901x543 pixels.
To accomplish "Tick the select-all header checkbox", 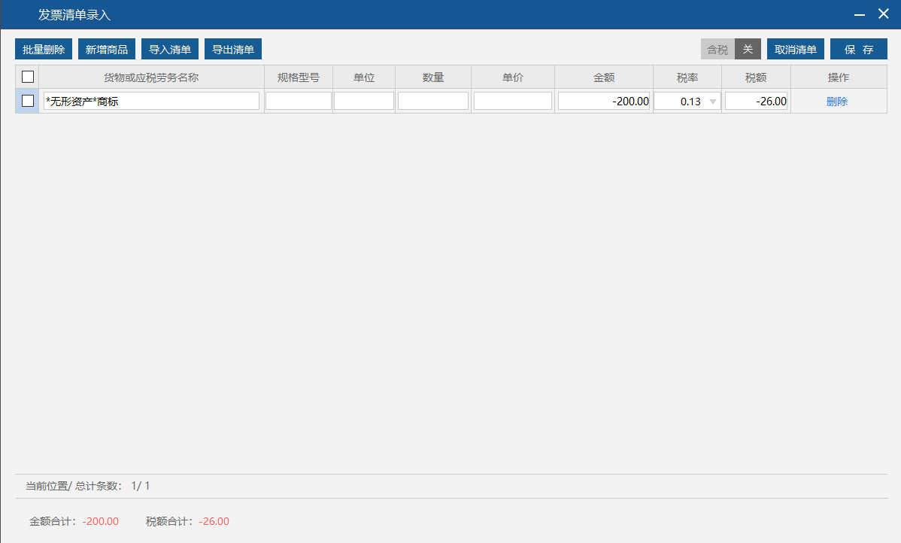I will pos(28,77).
